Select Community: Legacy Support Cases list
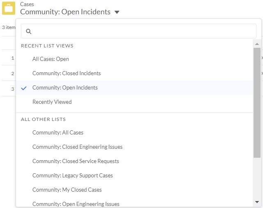The height and width of the screenshot is (208, 263). pyautogui.click(x=73, y=175)
